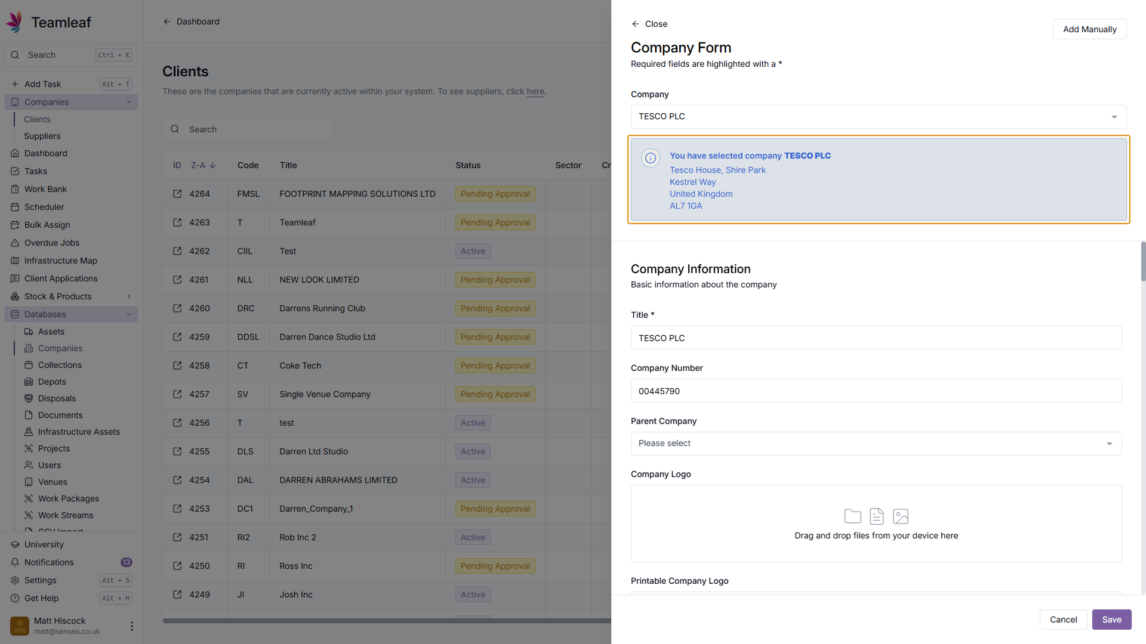Select Venues under Databases
The image size is (1146, 644).
point(53,482)
